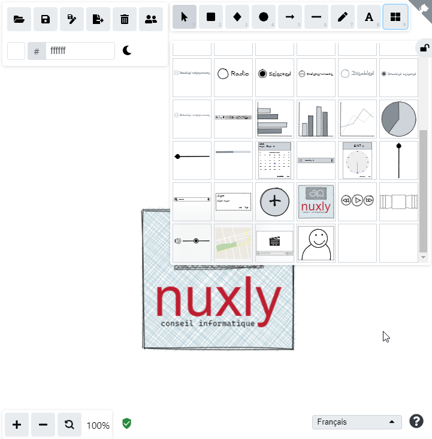Export the drawing with the export icon
Image resolution: width=432 pixels, height=439 pixels.
point(98,19)
